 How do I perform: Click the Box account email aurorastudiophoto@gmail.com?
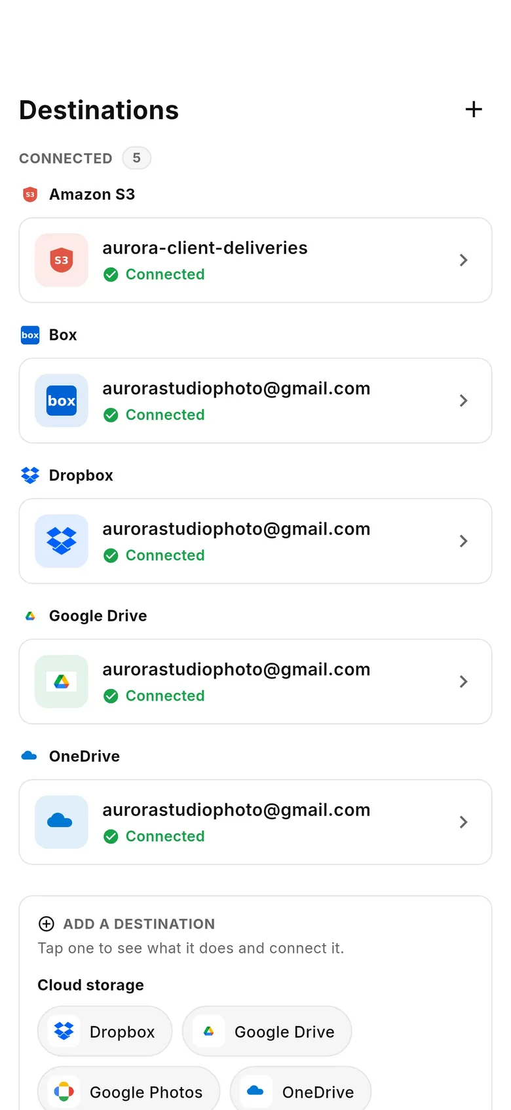(x=237, y=388)
